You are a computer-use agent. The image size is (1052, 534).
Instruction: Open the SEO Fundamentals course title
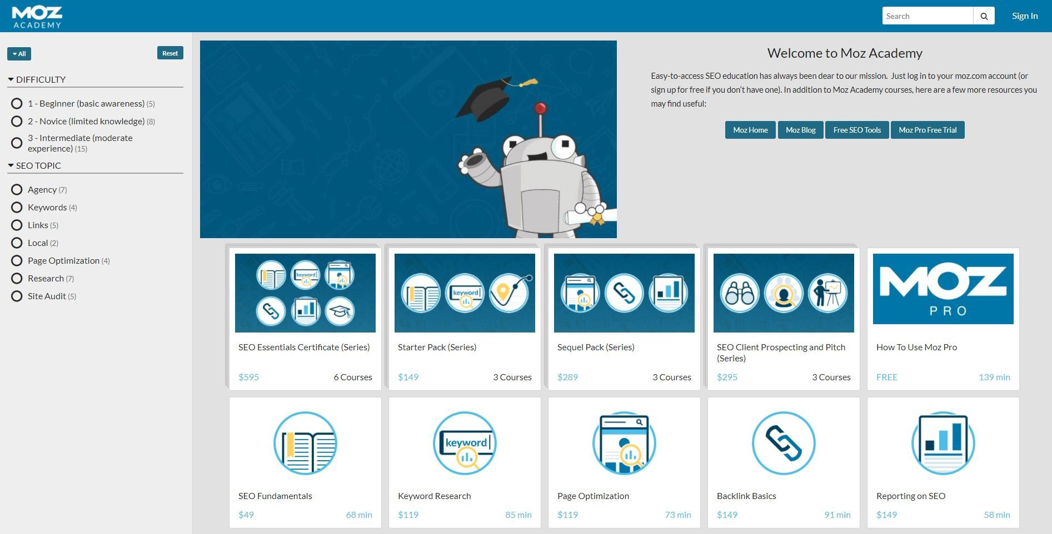(x=275, y=496)
